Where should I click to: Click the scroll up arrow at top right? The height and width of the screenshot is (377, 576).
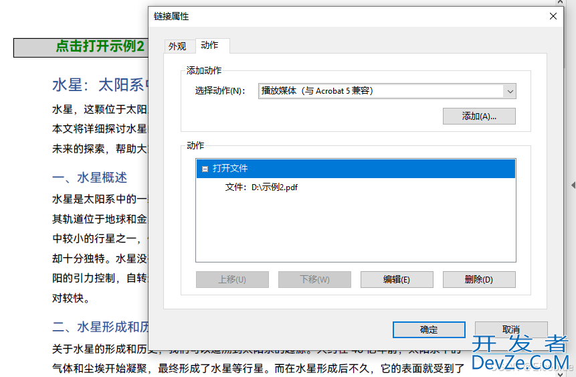[x=560, y=2]
